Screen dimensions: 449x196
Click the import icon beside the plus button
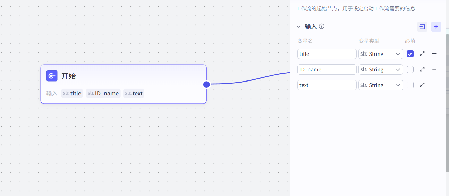click(x=422, y=27)
